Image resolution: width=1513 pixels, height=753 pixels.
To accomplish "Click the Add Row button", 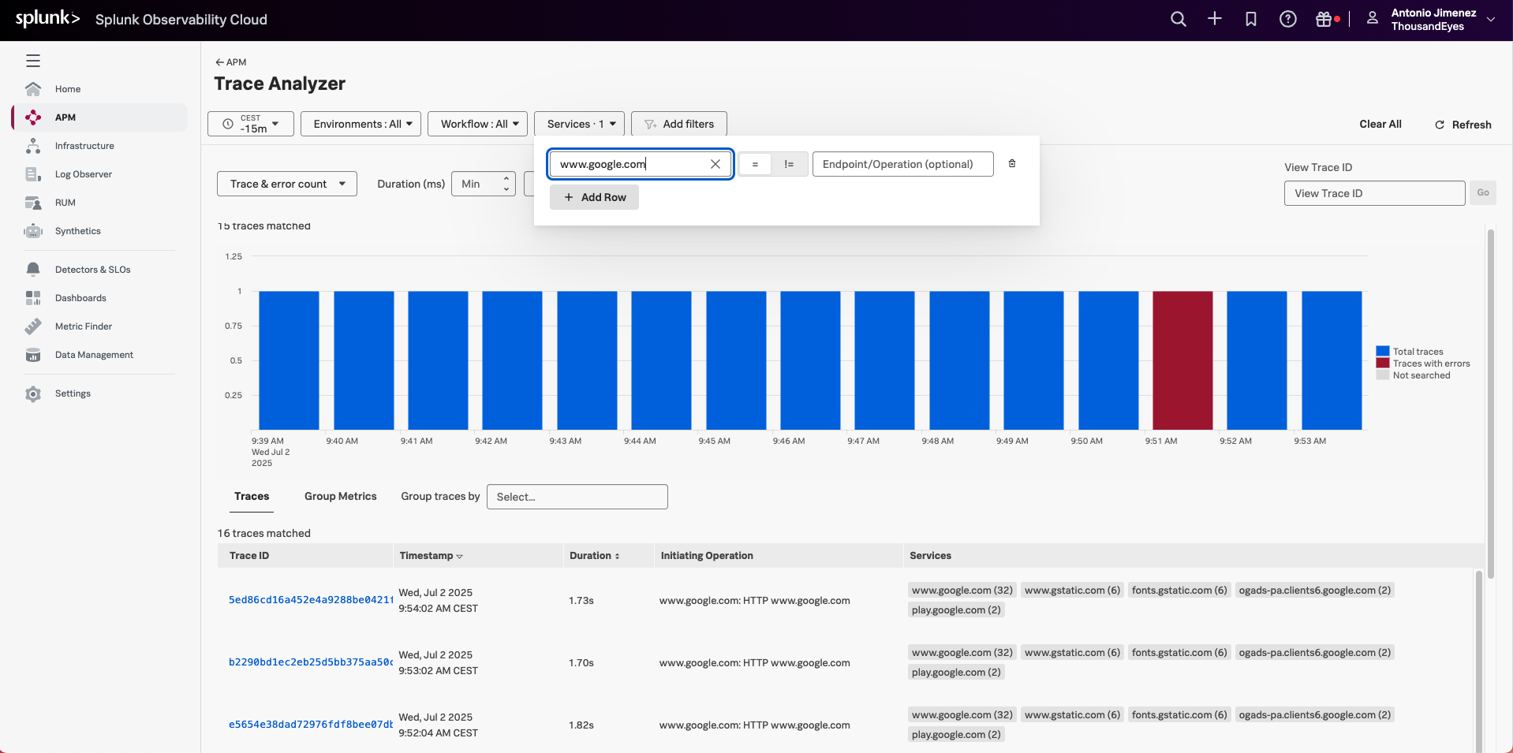I will tap(594, 197).
